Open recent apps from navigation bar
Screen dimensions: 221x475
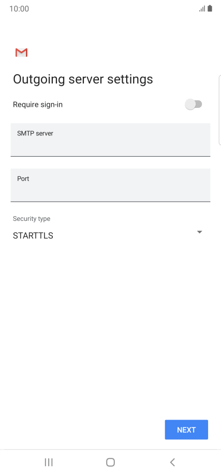point(49,462)
